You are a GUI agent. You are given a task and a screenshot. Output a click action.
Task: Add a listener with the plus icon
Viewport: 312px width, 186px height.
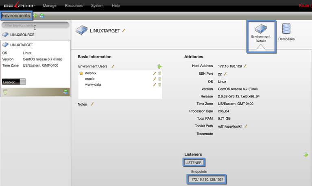(306, 155)
